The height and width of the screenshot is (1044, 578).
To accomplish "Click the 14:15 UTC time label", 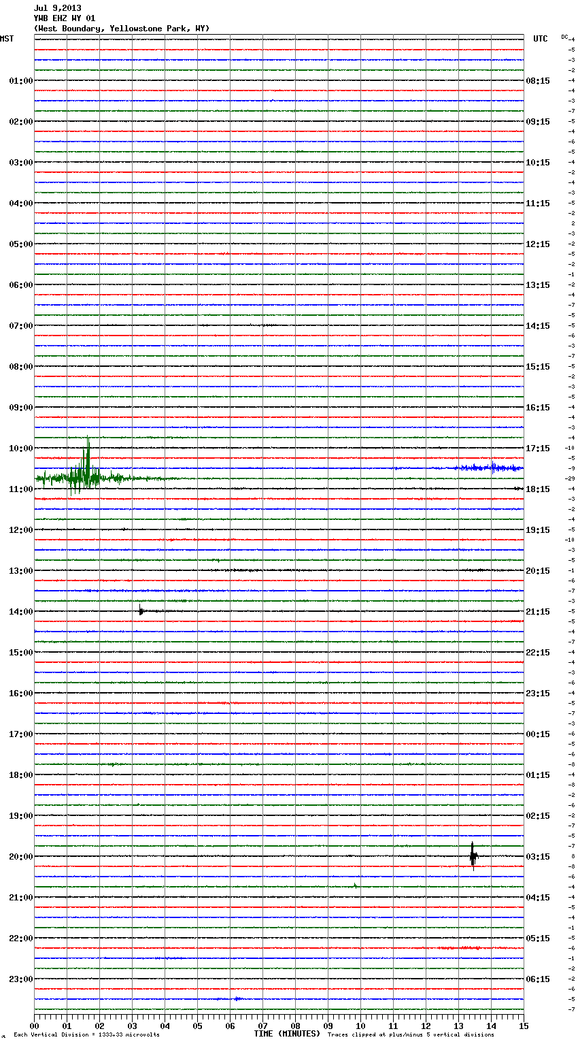I will (538, 326).
